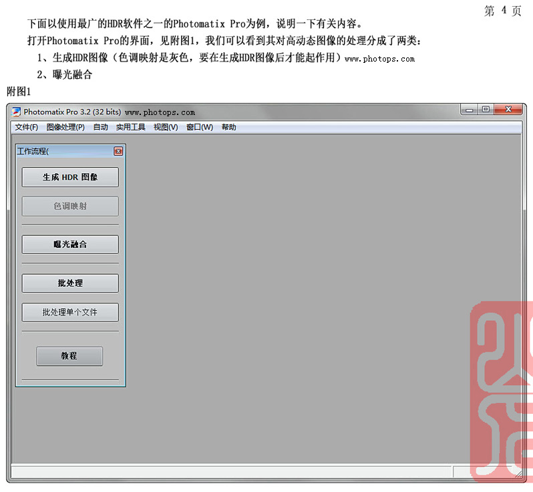Open the 图像处理(P) menu
The width and height of the screenshot is (533, 492).
(65, 127)
